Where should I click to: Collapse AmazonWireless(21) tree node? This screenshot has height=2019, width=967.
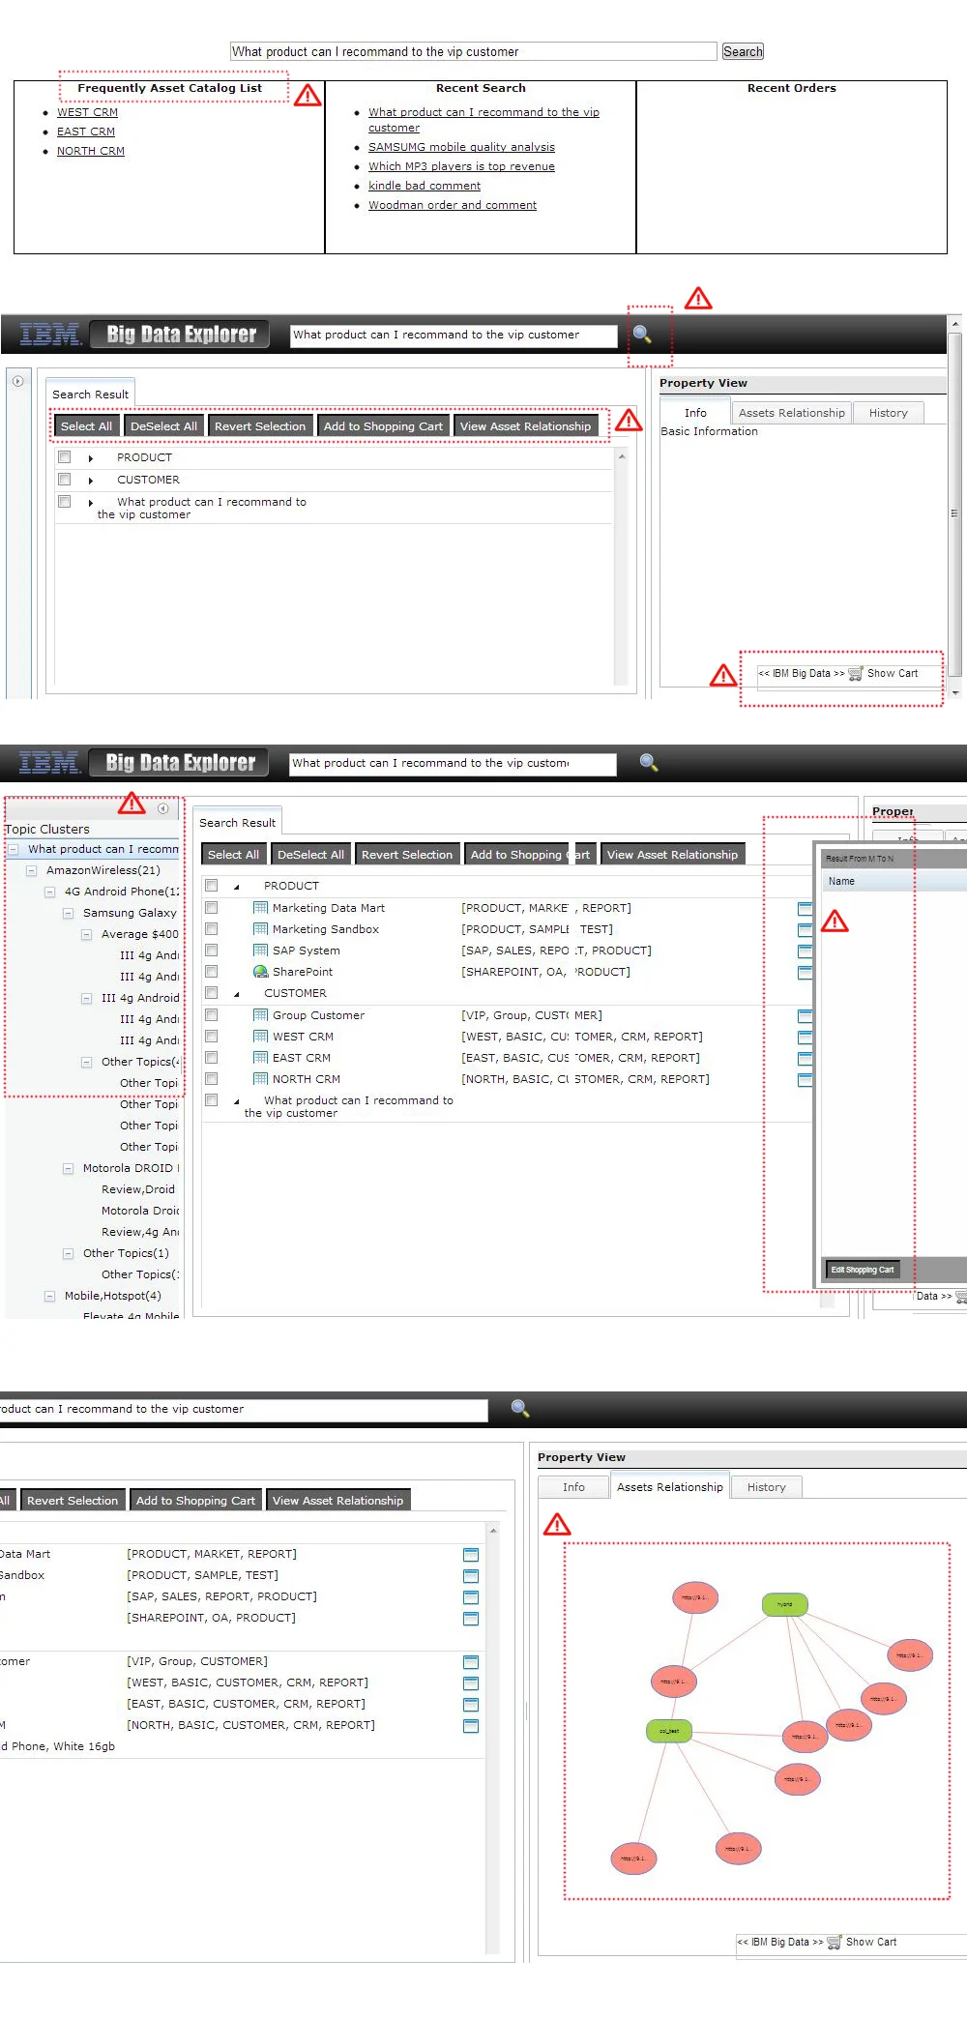pos(32,870)
